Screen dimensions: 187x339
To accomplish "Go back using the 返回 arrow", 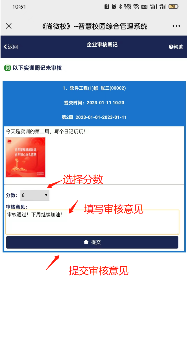I will pyautogui.click(x=11, y=47).
